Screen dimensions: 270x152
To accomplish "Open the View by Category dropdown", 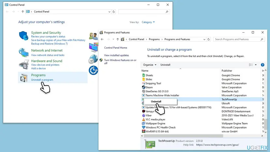I will point(148,22).
